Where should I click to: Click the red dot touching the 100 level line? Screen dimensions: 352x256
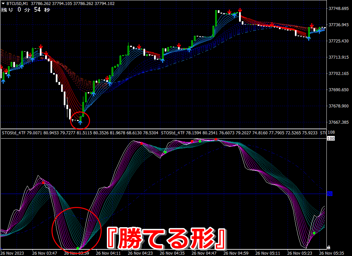(x=216, y=139)
